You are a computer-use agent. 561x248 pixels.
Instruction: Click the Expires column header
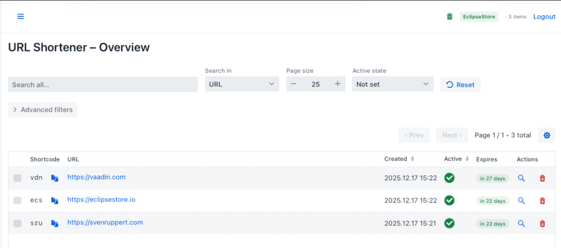click(x=486, y=159)
